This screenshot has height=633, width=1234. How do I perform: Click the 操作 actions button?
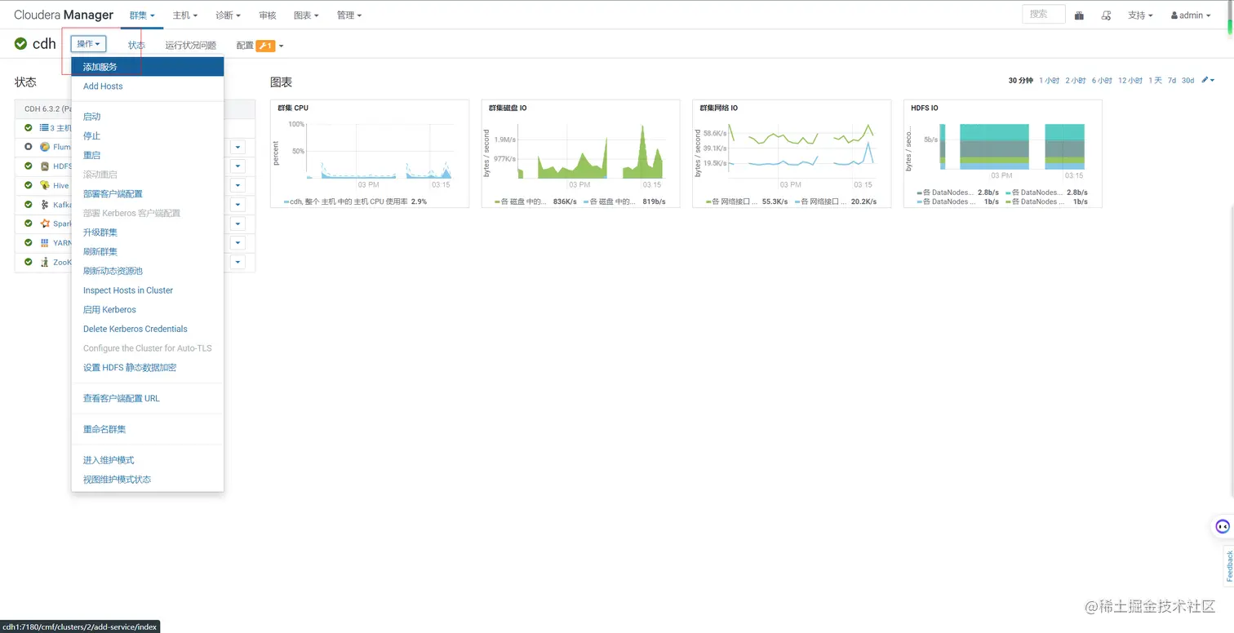click(x=88, y=44)
